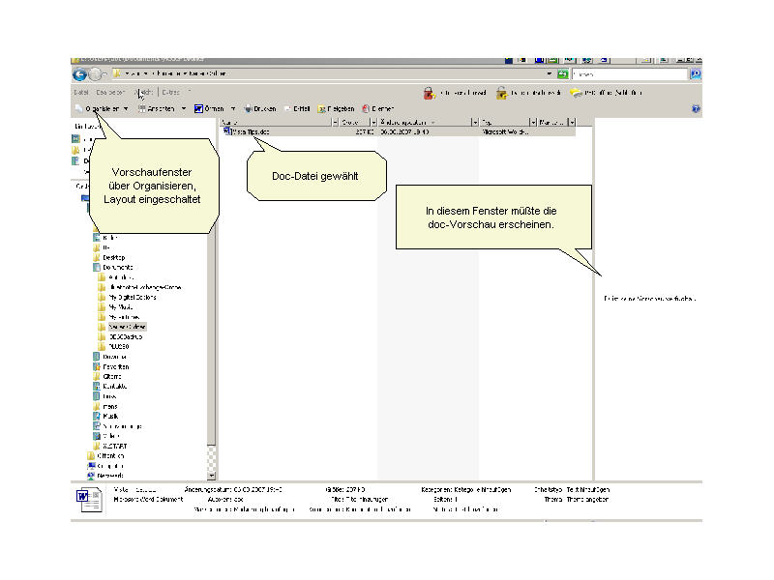Click the Brennen disc icon
The image size is (774, 580).
[366, 109]
